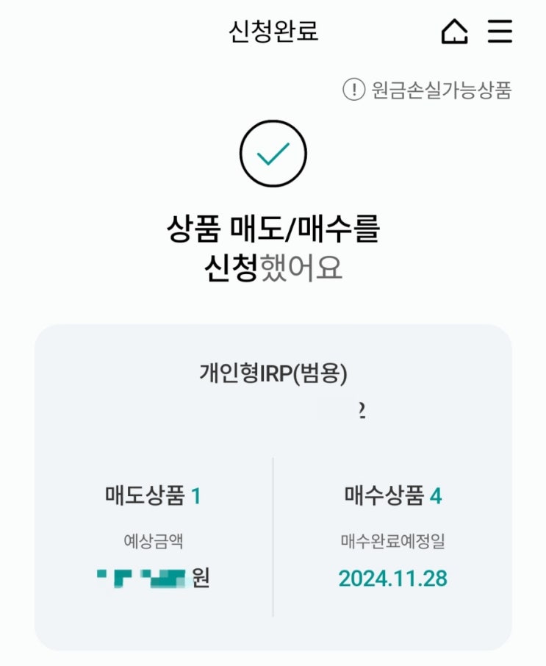Tap the 신청했어요 heading line
546x666 pixels.
273,268
